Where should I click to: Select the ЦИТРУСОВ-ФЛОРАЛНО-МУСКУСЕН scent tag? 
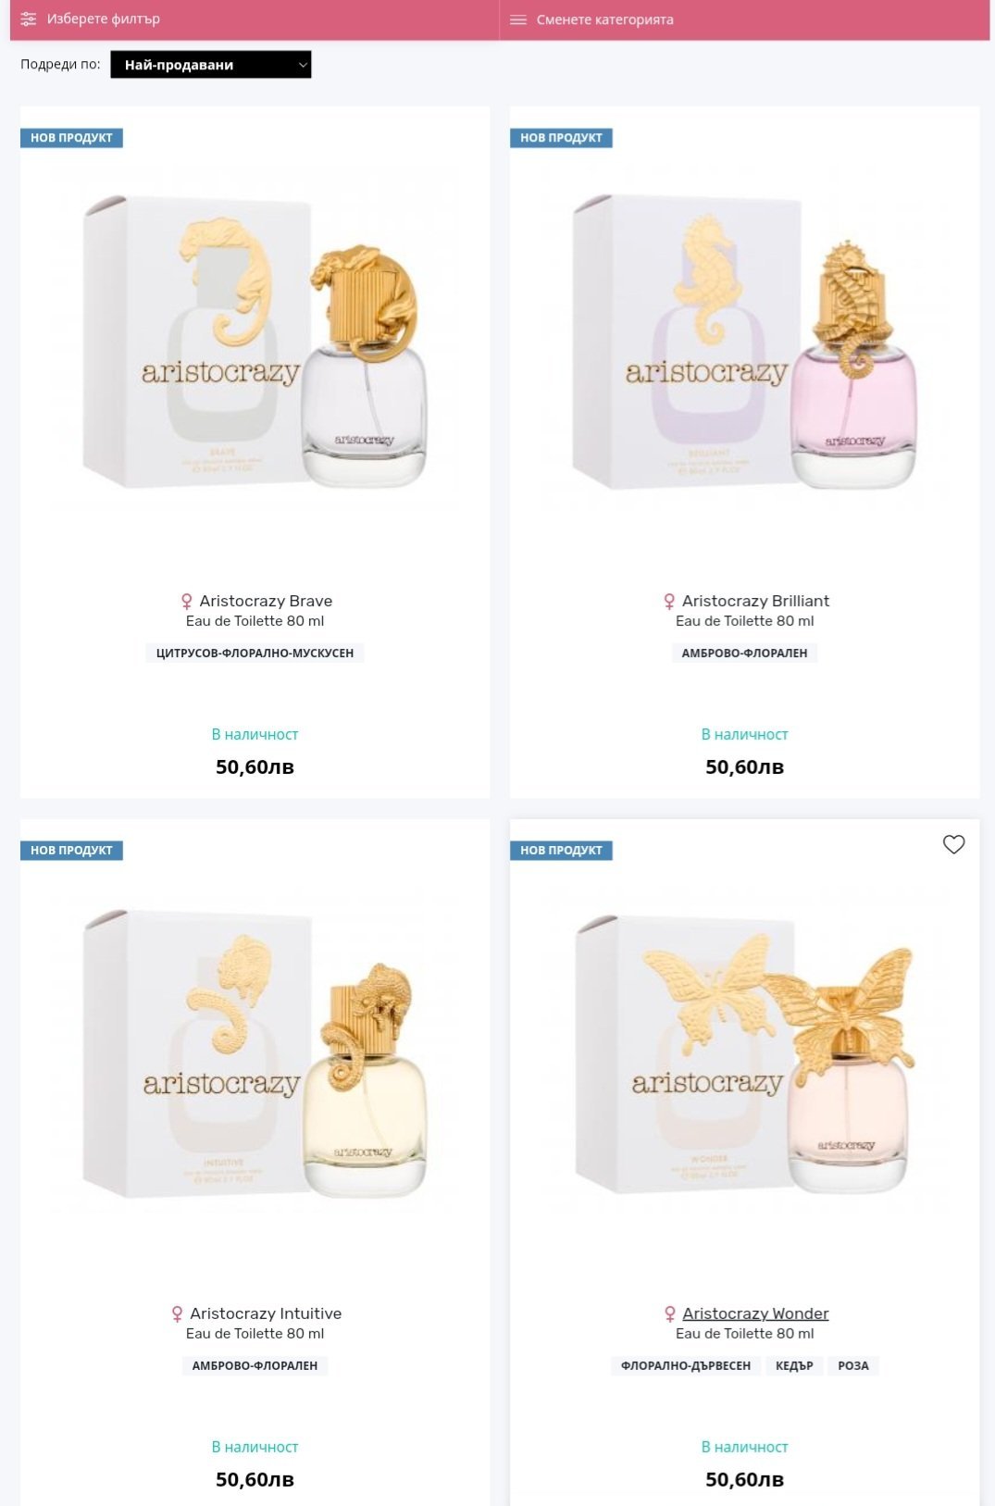[255, 653]
